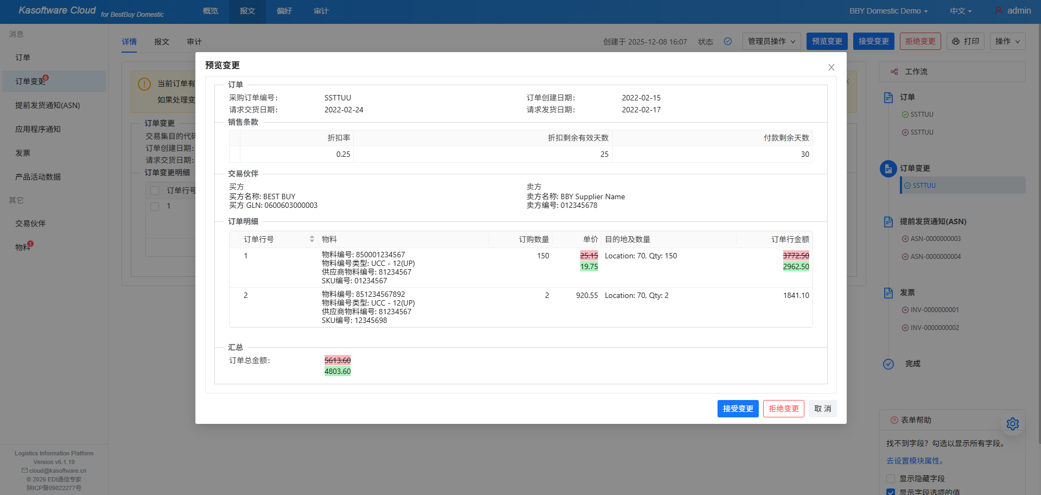
Task: Click the completed checkmark step icon
Action: point(888,364)
